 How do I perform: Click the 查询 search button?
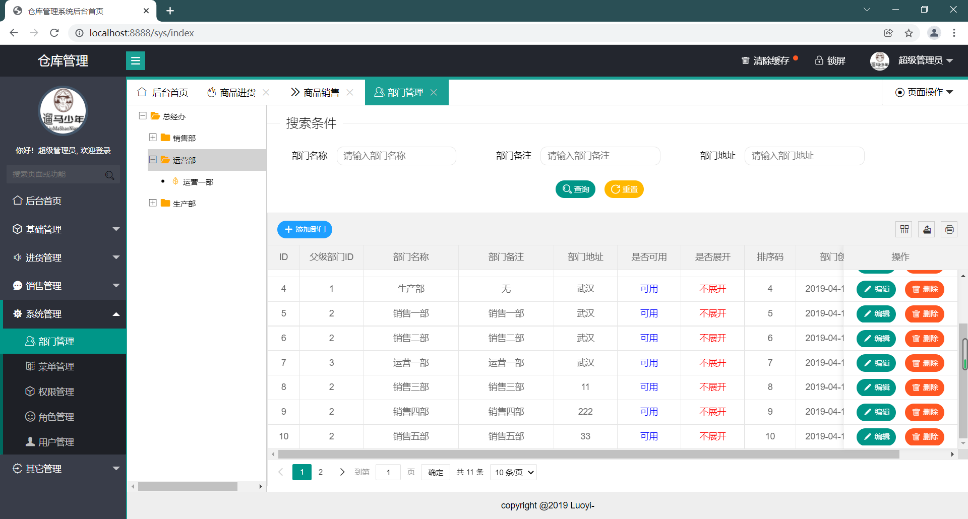point(575,189)
